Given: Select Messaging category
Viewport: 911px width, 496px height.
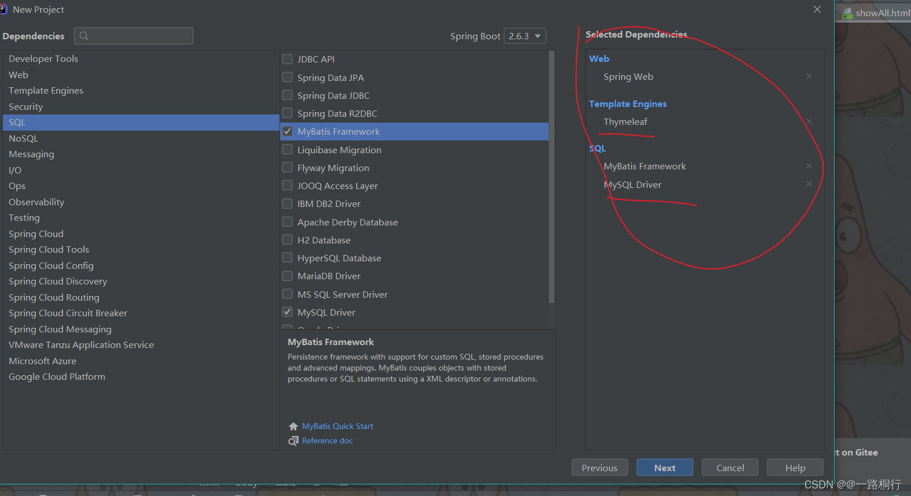Looking at the screenshot, I should pyautogui.click(x=141, y=154).
